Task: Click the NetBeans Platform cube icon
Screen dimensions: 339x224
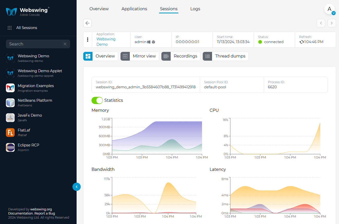Action: pos(10,103)
